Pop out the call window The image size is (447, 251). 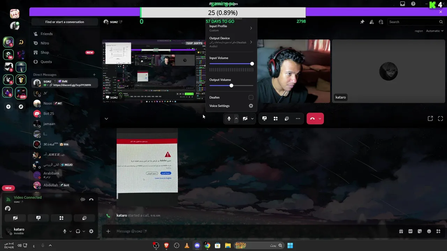pos(430,119)
